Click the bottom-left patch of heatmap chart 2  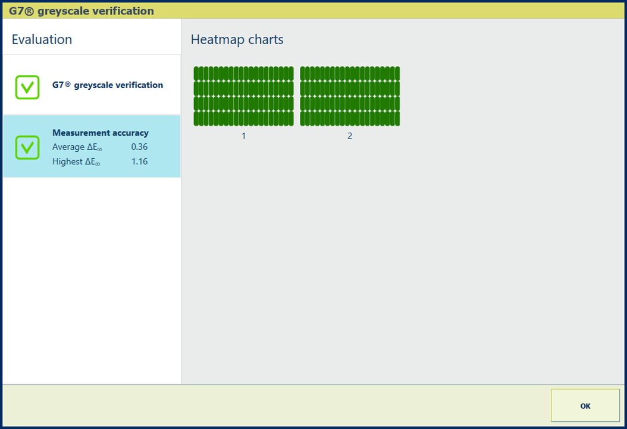303,118
